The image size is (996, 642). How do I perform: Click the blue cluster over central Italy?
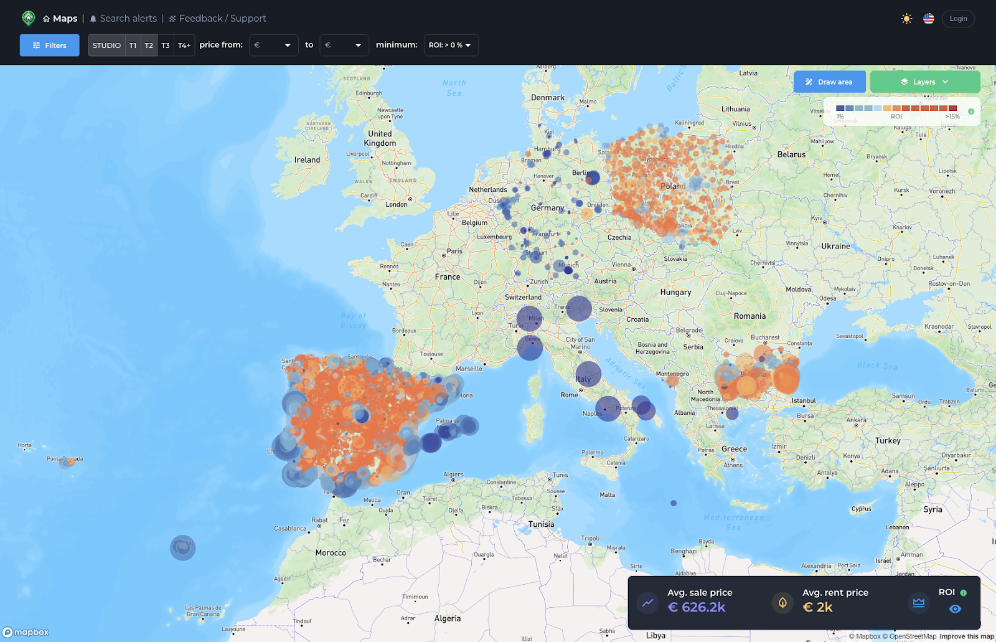click(588, 374)
